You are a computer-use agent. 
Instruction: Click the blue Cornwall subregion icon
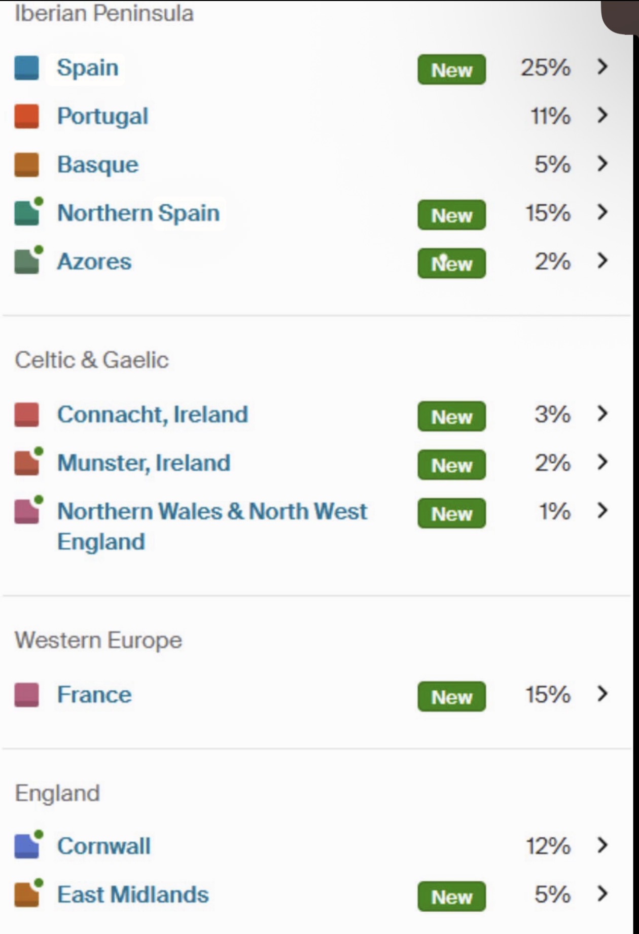tap(28, 844)
